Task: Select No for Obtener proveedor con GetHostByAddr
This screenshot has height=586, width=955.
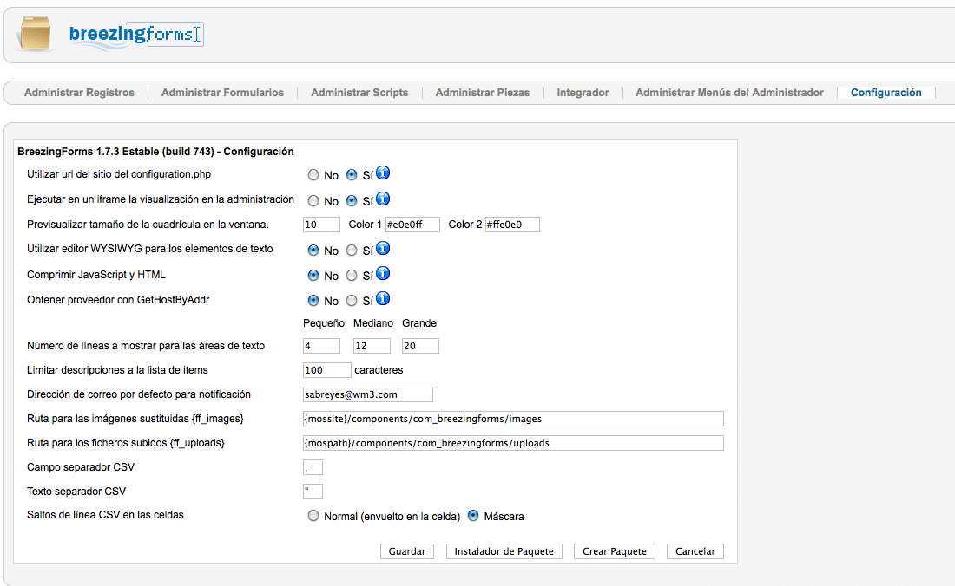Action: (313, 300)
